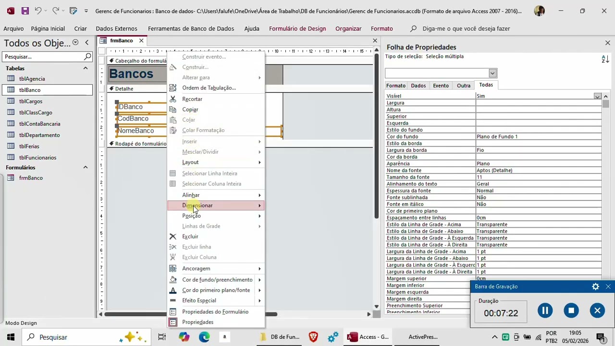Switch to Outra tab in property sheet

coord(464,86)
